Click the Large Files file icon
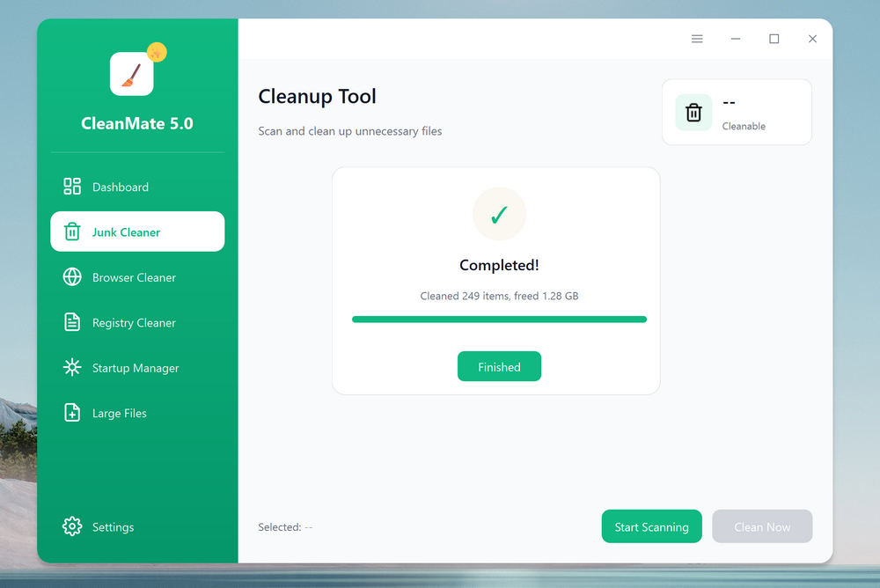 (72, 412)
